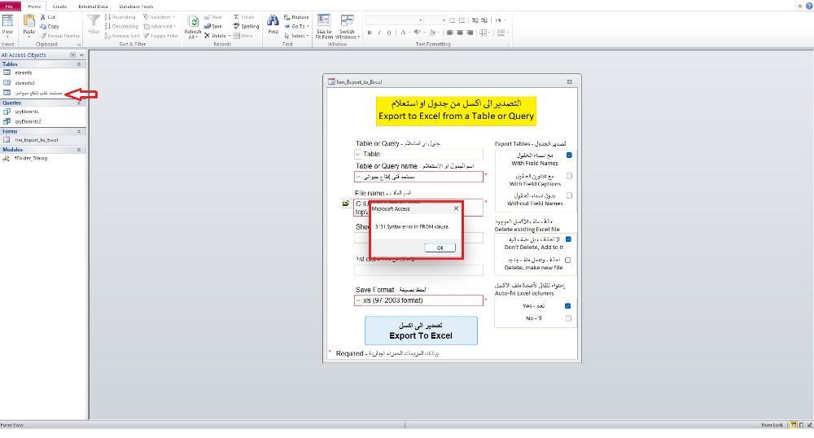Screen dimensions: 814x438
Task: Run the Spelling check
Action: pos(246,27)
